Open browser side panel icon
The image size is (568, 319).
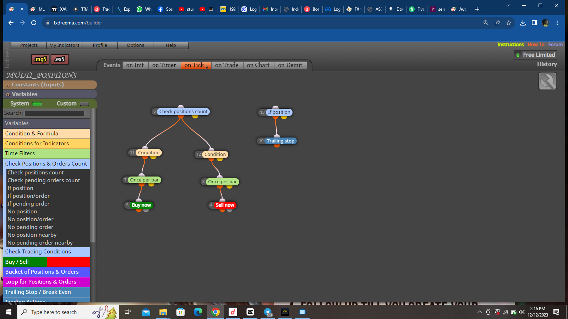click(x=534, y=23)
